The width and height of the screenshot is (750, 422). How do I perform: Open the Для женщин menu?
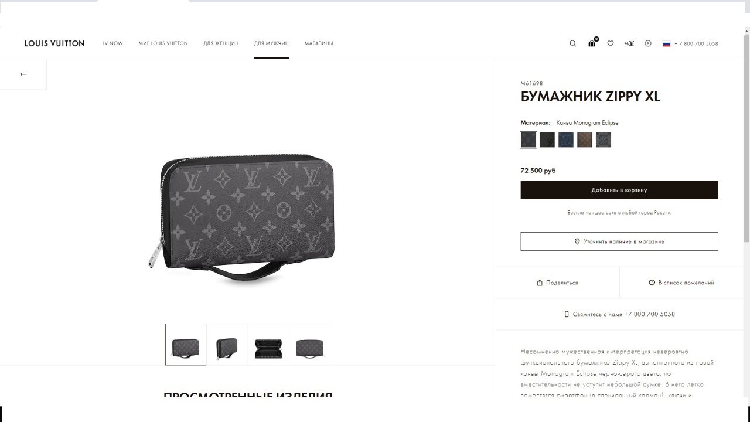[x=221, y=43]
